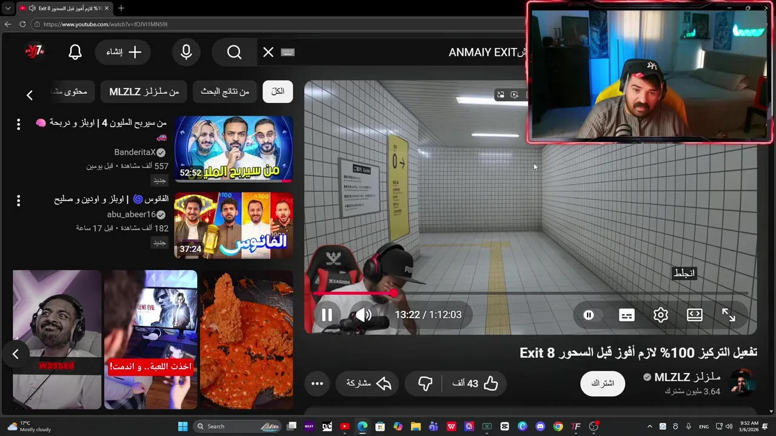This screenshot has height=436, width=776.
Task: Open the اخذت اللعبة Shorts thumbnail
Action: coord(150,340)
